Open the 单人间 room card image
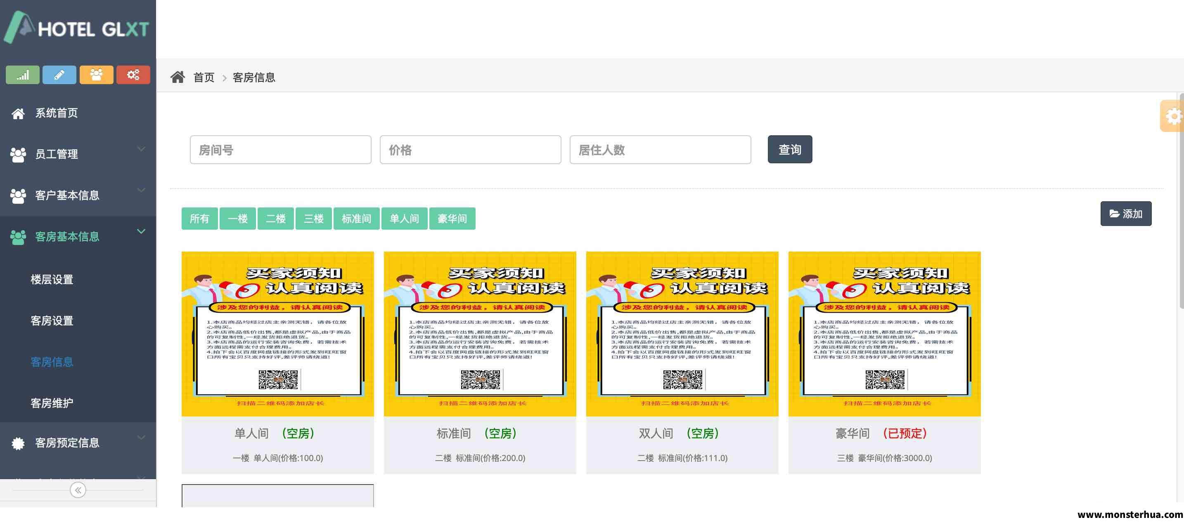The height and width of the screenshot is (527, 1184). click(277, 334)
